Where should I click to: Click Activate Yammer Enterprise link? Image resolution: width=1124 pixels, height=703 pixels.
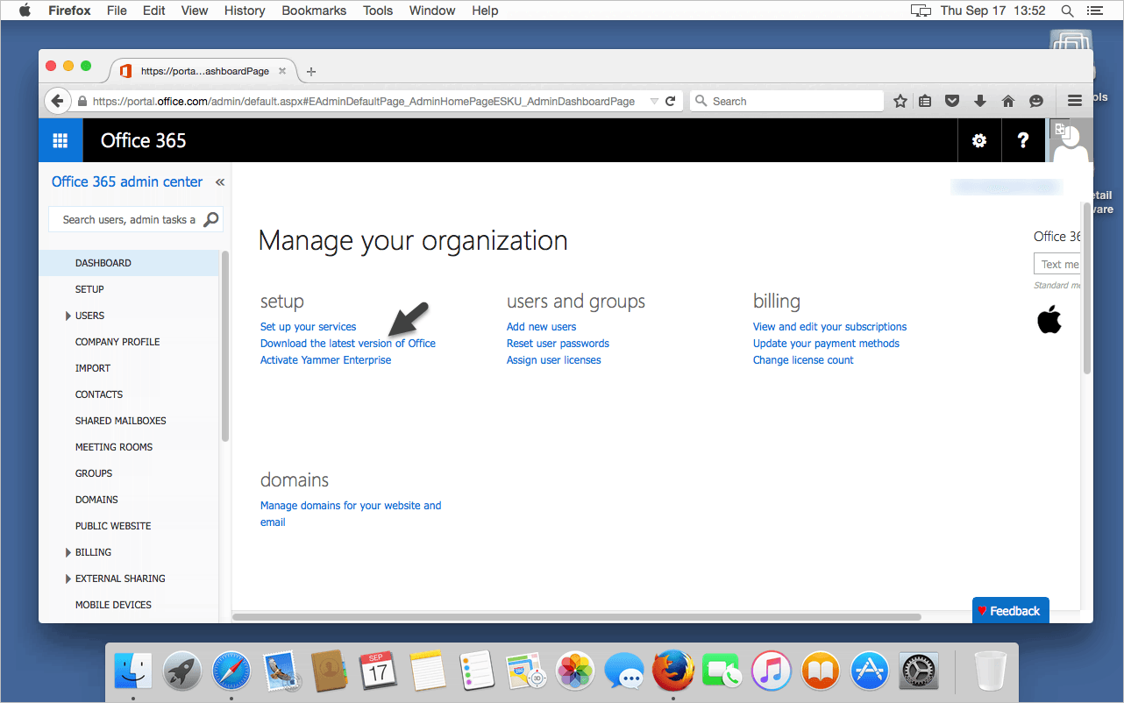(326, 360)
